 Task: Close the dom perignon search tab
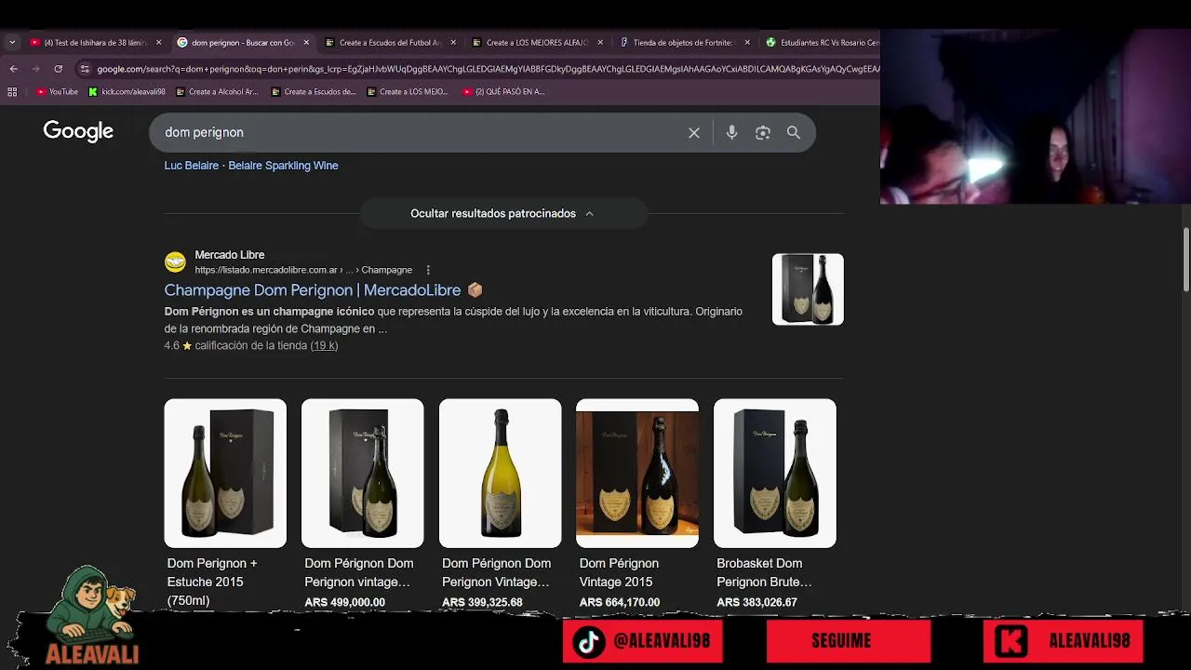click(306, 42)
